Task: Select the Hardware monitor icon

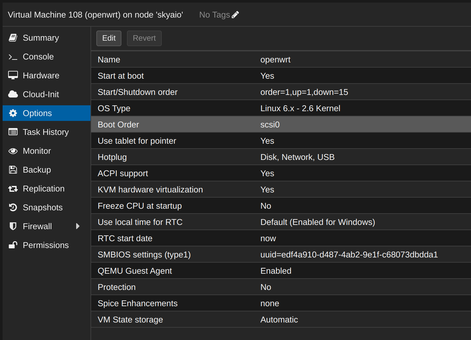Action: coord(13,75)
